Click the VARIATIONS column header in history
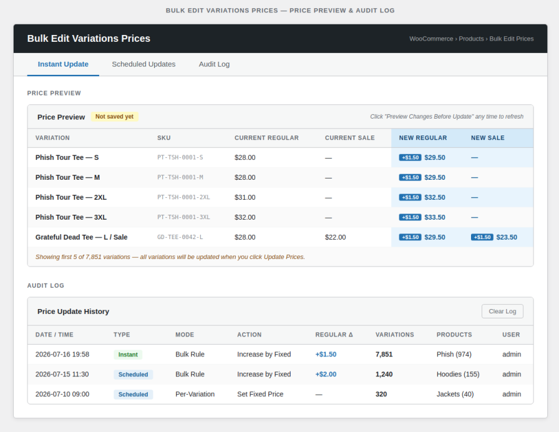The image size is (559, 432). tap(395, 335)
